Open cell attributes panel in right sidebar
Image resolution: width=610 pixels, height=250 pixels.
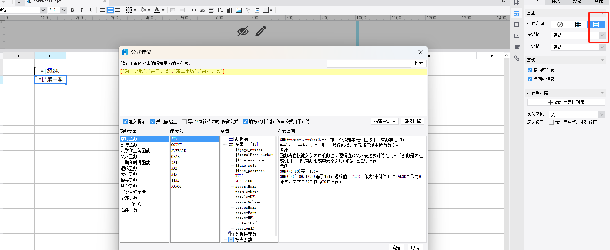[x=517, y=13]
